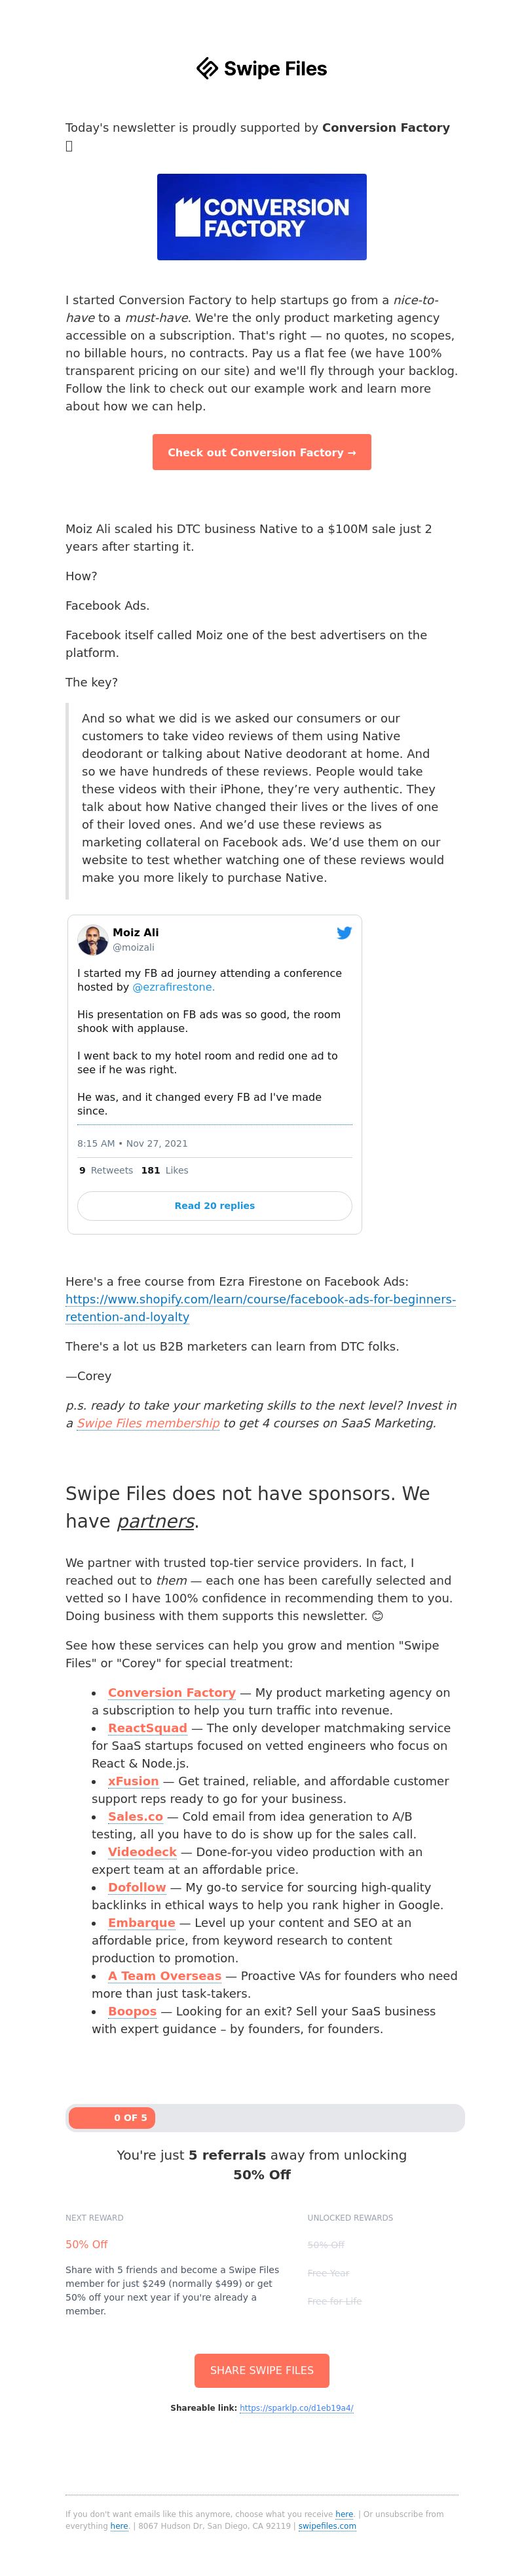
Task: Open Moiz Ali's profile avatar
Action: tap(93, 940)
